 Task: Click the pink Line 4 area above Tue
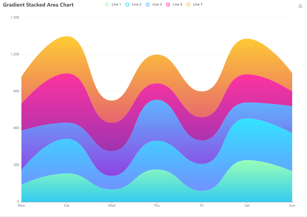point(66,98)
